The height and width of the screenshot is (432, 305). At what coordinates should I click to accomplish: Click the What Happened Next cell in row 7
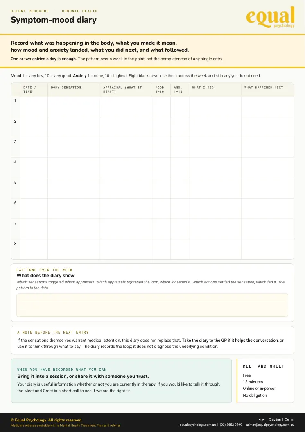267,229
